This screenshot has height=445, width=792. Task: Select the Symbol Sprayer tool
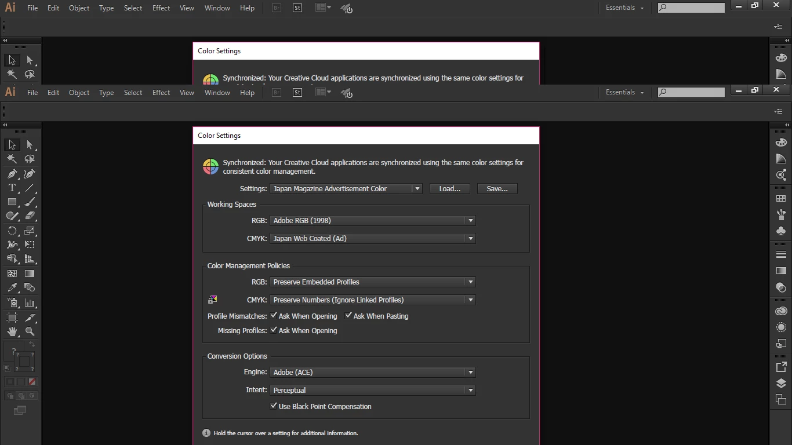tap(12, 302)
